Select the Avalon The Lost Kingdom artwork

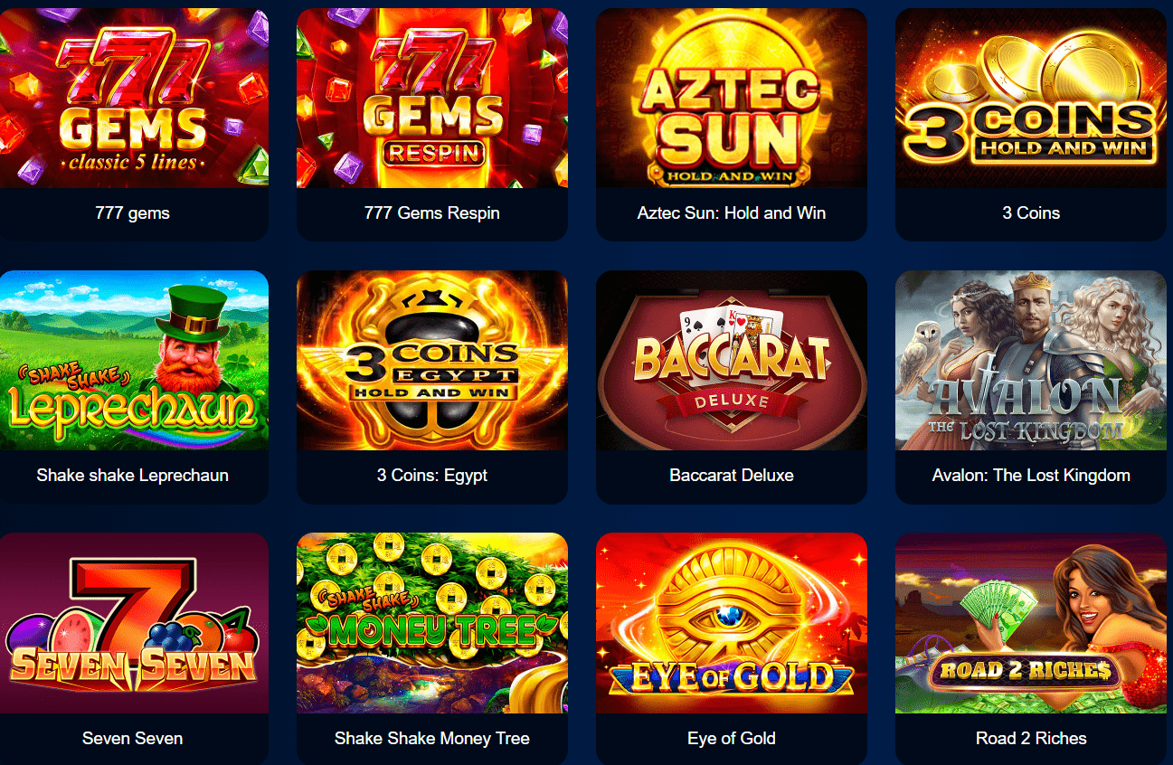tap(1031, 360)
